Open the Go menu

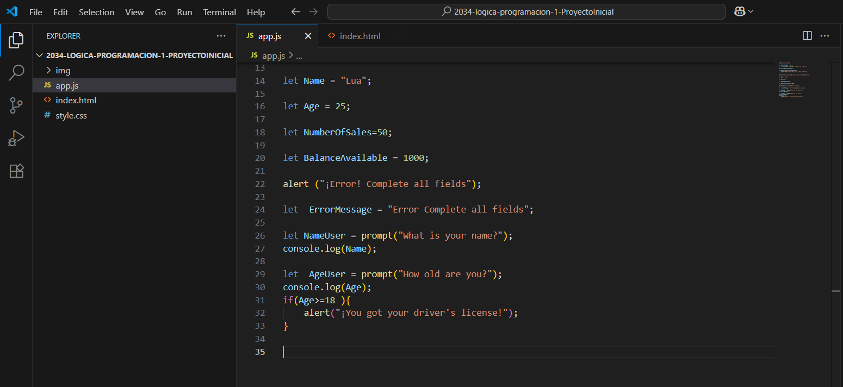click(160, 12)
